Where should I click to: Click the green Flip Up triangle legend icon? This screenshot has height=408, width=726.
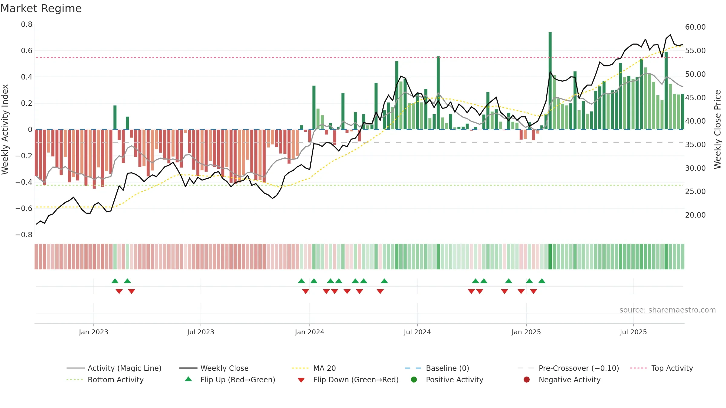(188, 379)
